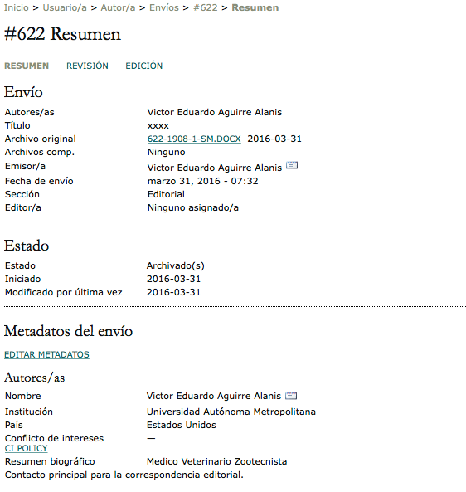Email the Emisor/a via envelope icon
466x492 pixels.
(292, 165)
